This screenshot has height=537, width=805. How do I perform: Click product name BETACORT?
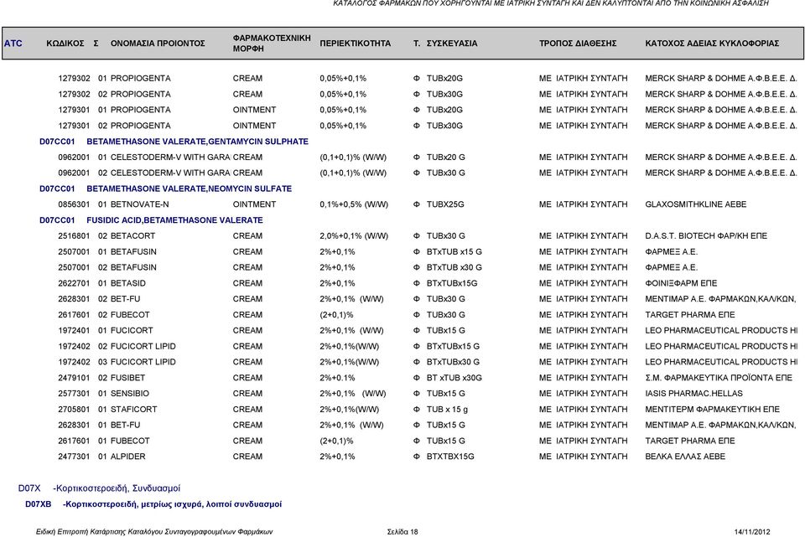pyautogui.click(x=132, y=236)
